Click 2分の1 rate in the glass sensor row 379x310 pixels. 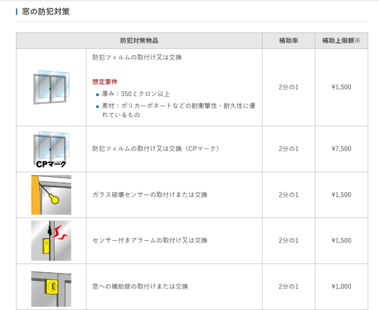tap(288, 195)
